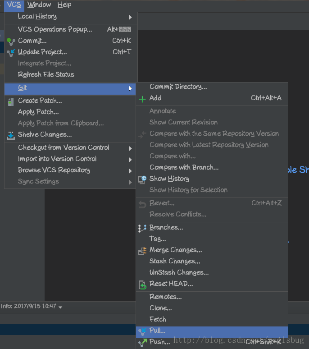The width and height of the screenshot is (309, 349).
Task: Choose Update Project... menu item
Action: pyautogui.click(x=71, y=52)
